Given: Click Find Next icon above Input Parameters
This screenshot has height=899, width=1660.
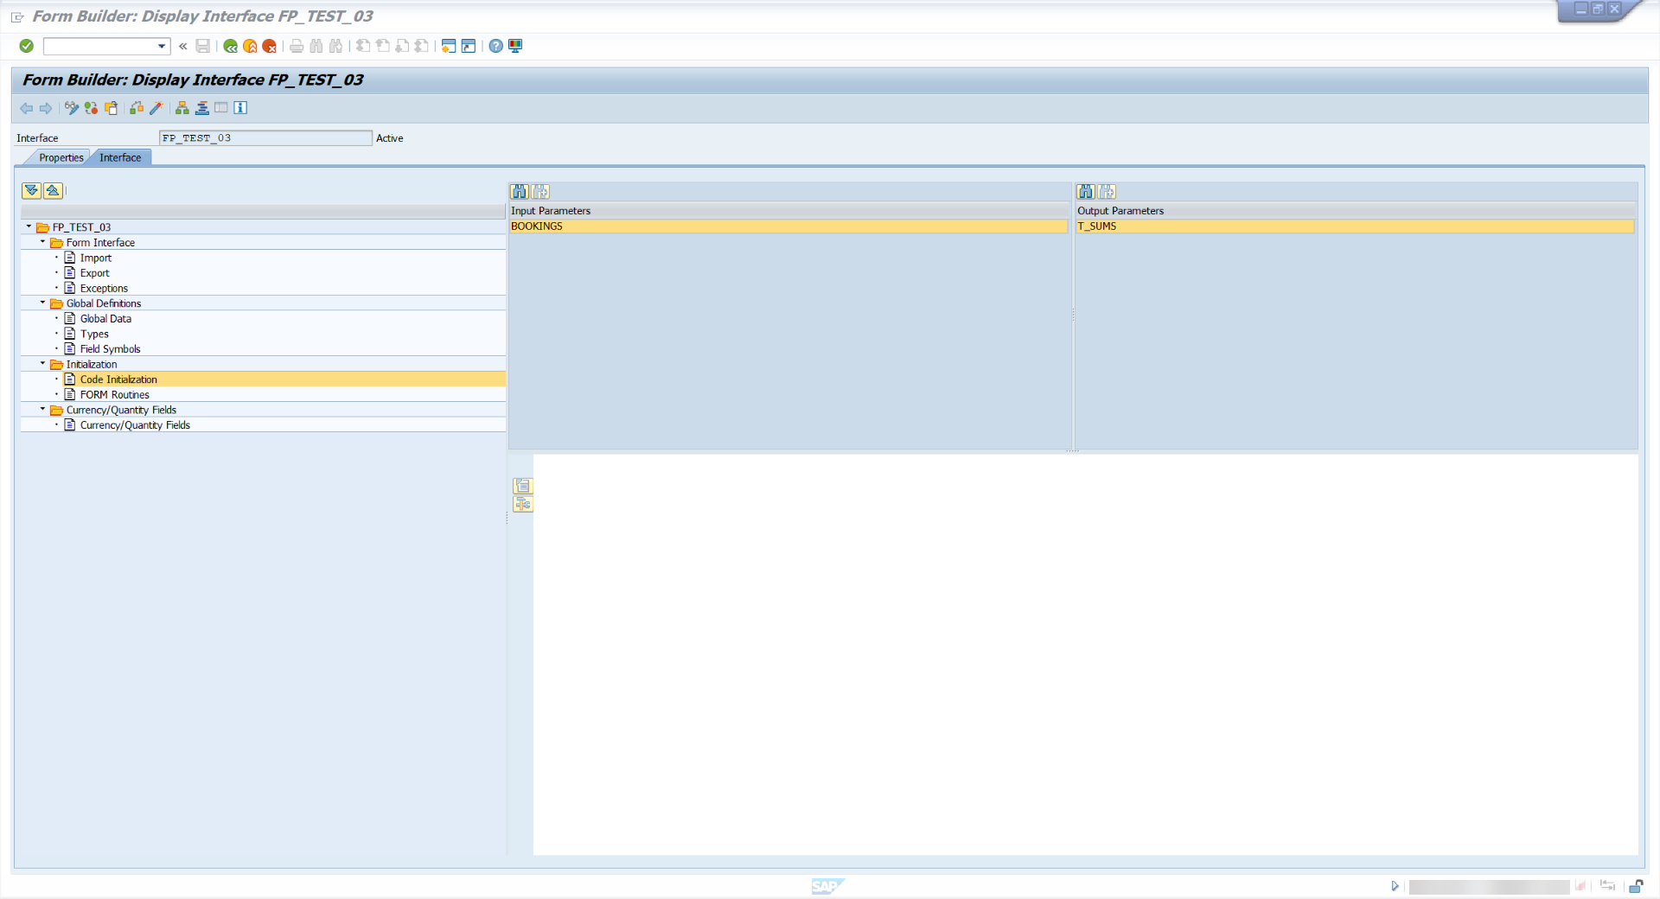Looking at the screenshot, I should [x=541, y=192].
